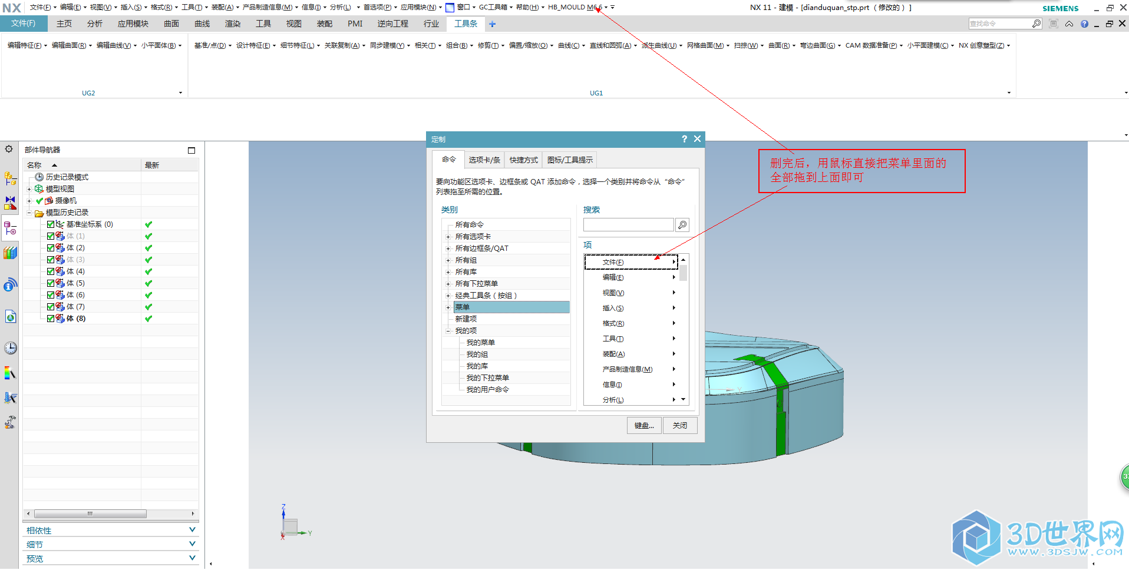Toggle checkbox for 体 (7)
1129x570 pixels.
tap(51, 307)
